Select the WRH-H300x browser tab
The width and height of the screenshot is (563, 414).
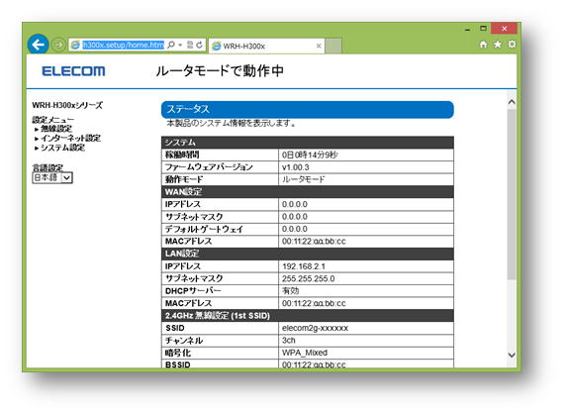[x=266, y=46]
